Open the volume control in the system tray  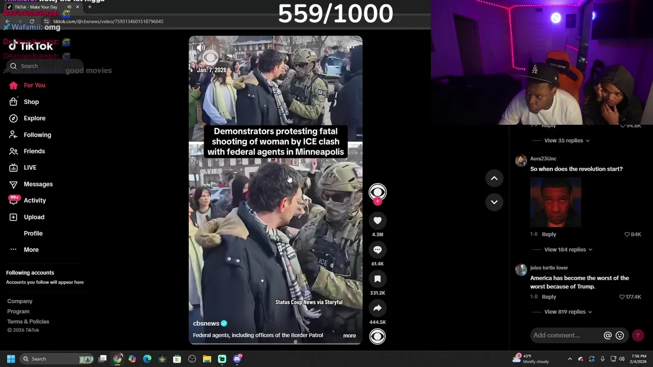pos(621,359)
